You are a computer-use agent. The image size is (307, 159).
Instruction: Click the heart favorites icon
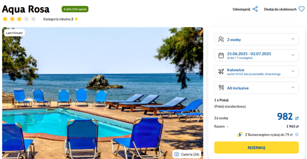coord(302,9)
